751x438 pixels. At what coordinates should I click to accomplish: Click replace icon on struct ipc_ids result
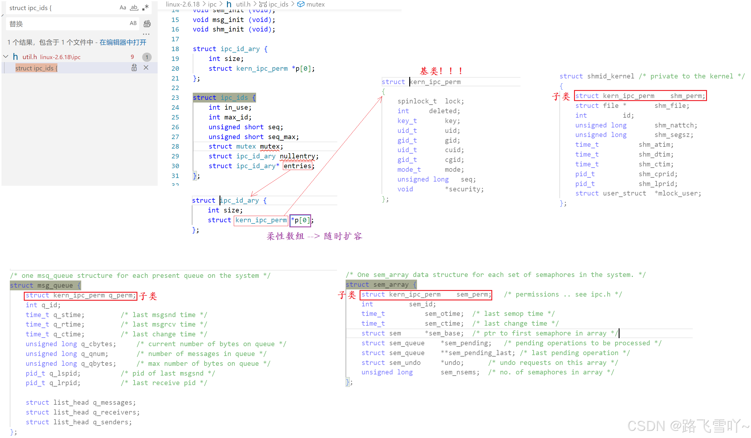[x=134, y=68]
